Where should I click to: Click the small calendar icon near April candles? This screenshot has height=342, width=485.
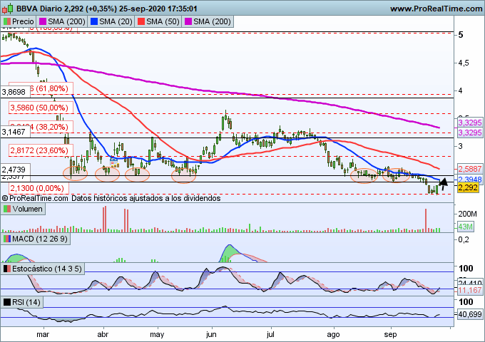pos(114,162)
